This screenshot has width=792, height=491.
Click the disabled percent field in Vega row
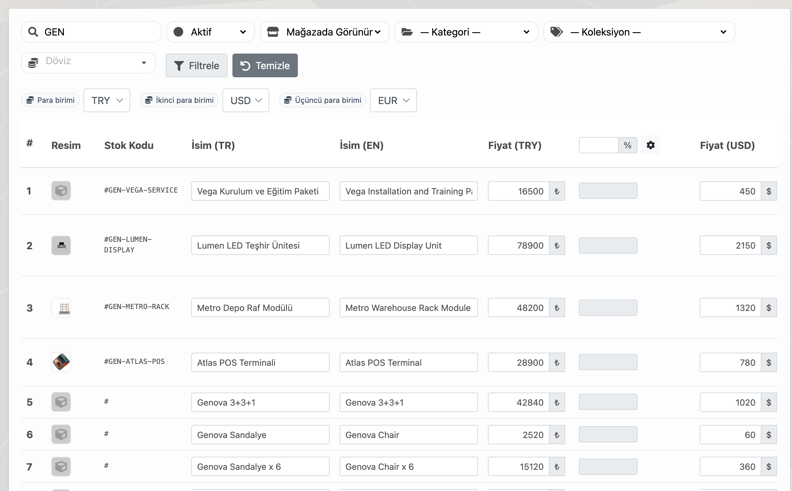tap(608, 191)
